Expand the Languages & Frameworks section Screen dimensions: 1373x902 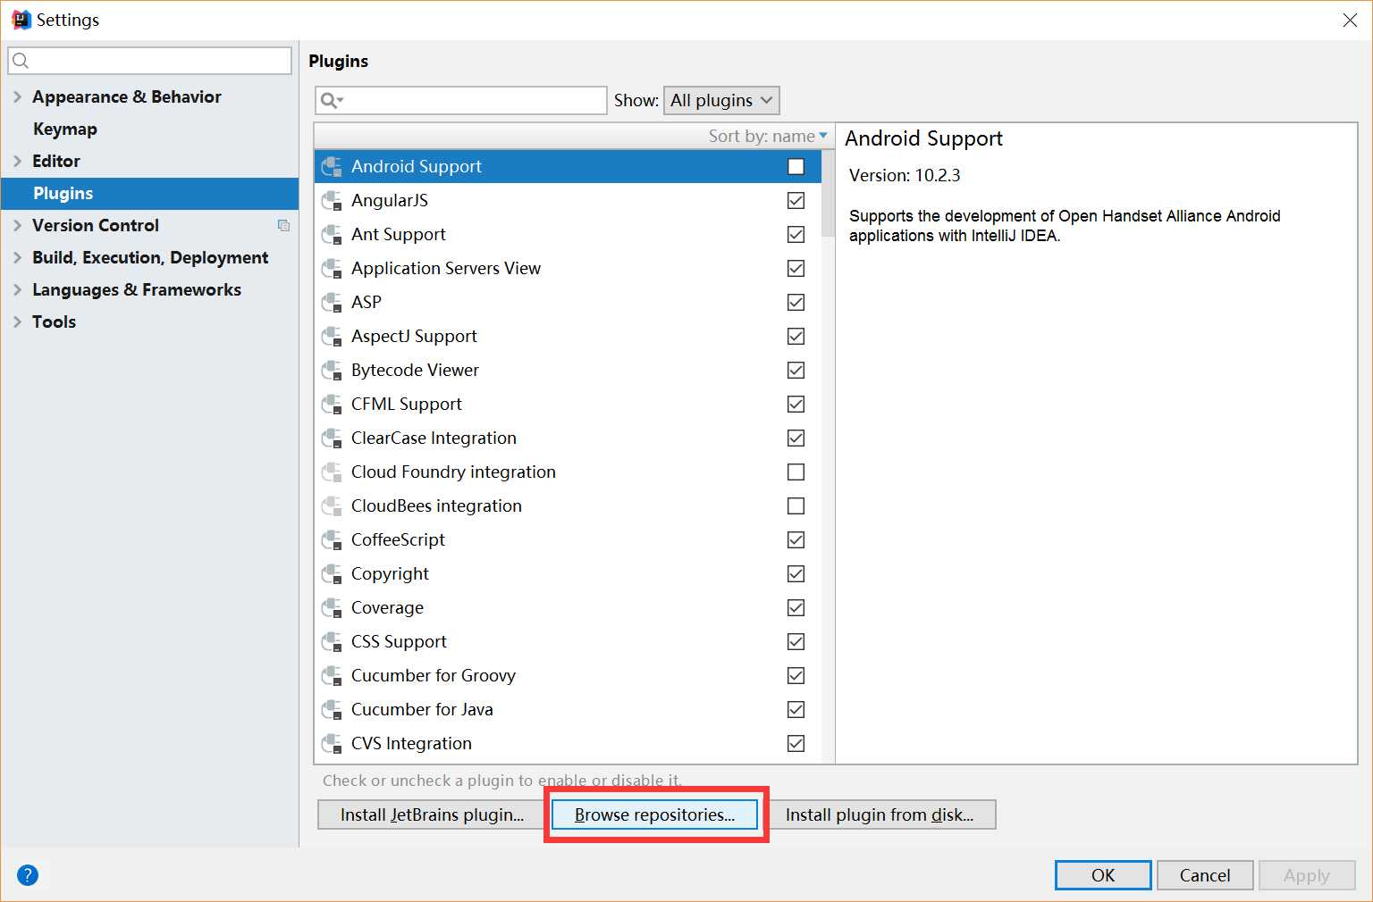(x=17, y=289)
